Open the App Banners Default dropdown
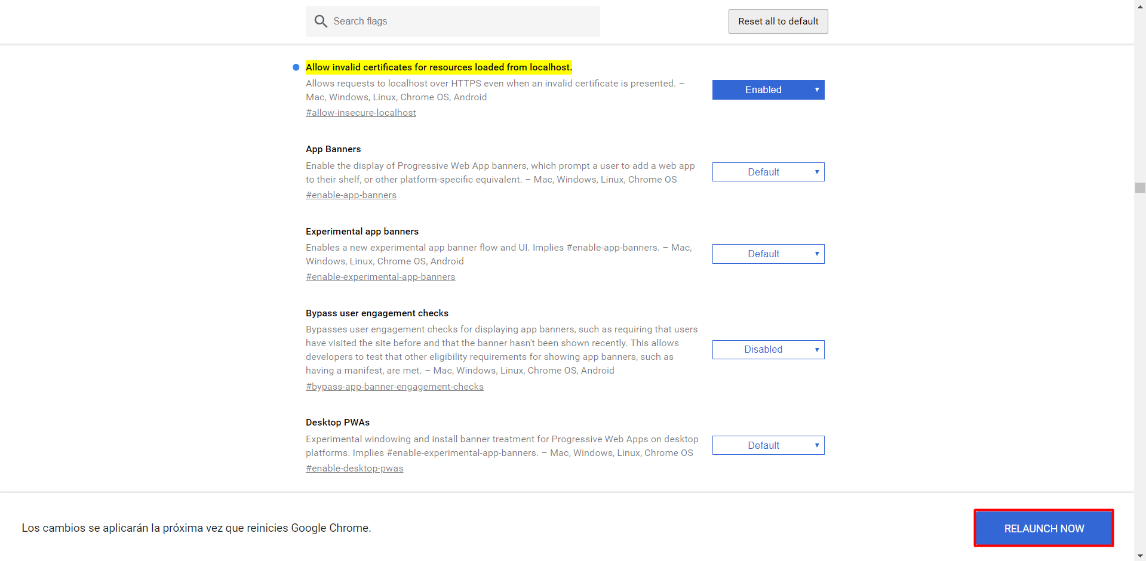The width and height of the screenshot is (1146, 561). (x=768, y=172)
